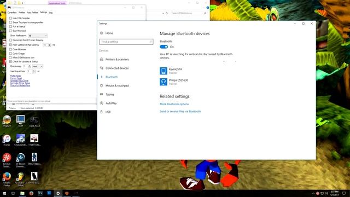Switch to Log tab in DS4Windows

coord(51,13)
